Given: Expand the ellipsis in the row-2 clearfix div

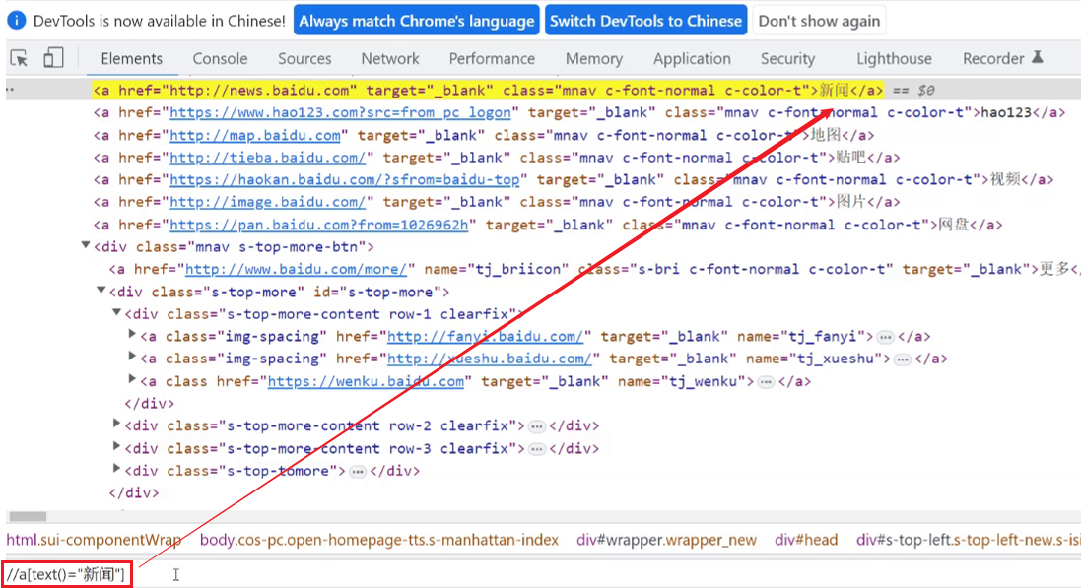Looking at the screenshot, I should 536,426.
